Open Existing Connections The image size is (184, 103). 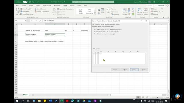(42, 11)
